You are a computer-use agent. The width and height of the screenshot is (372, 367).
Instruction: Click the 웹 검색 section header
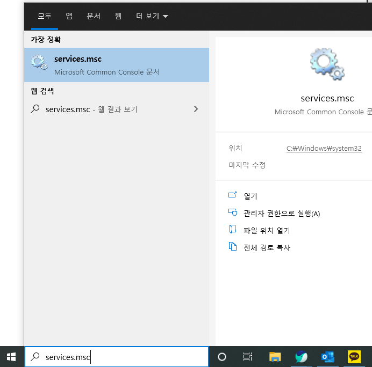[x=42, y=91]
